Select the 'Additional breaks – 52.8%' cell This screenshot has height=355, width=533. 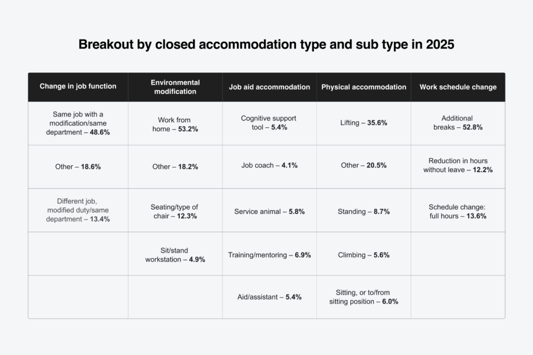click(458, 123)
